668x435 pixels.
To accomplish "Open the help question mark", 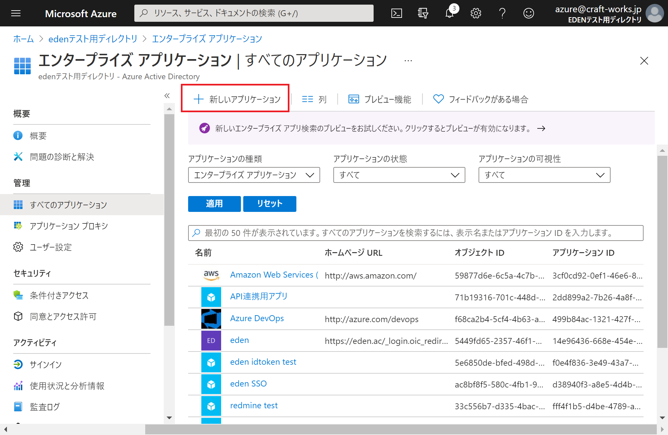I will (502, 13).
